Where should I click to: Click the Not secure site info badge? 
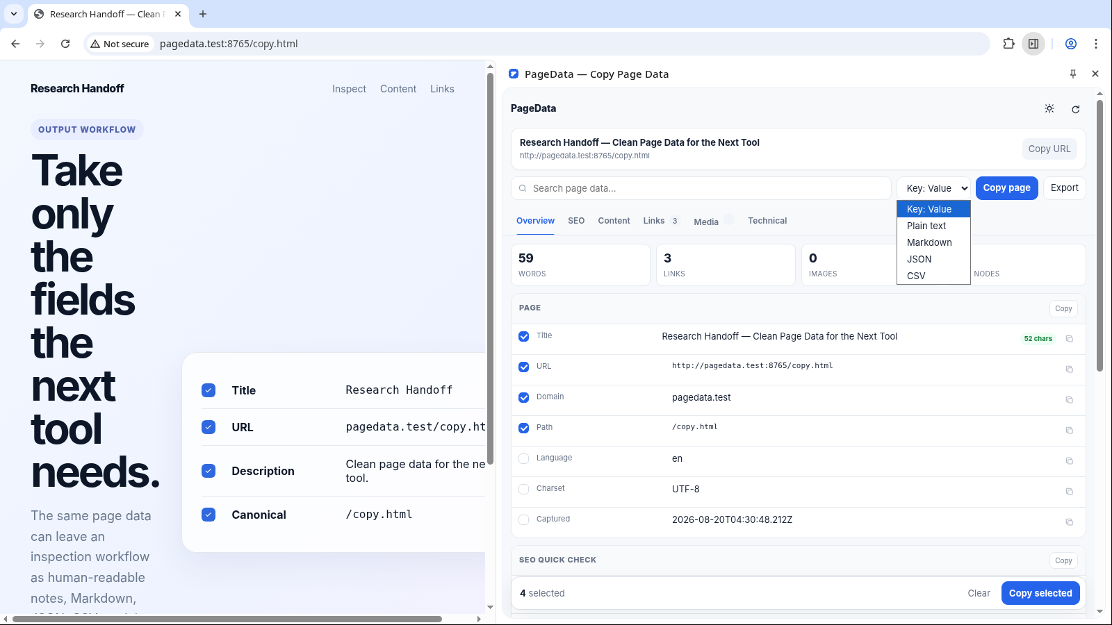(x=120, y=44)
